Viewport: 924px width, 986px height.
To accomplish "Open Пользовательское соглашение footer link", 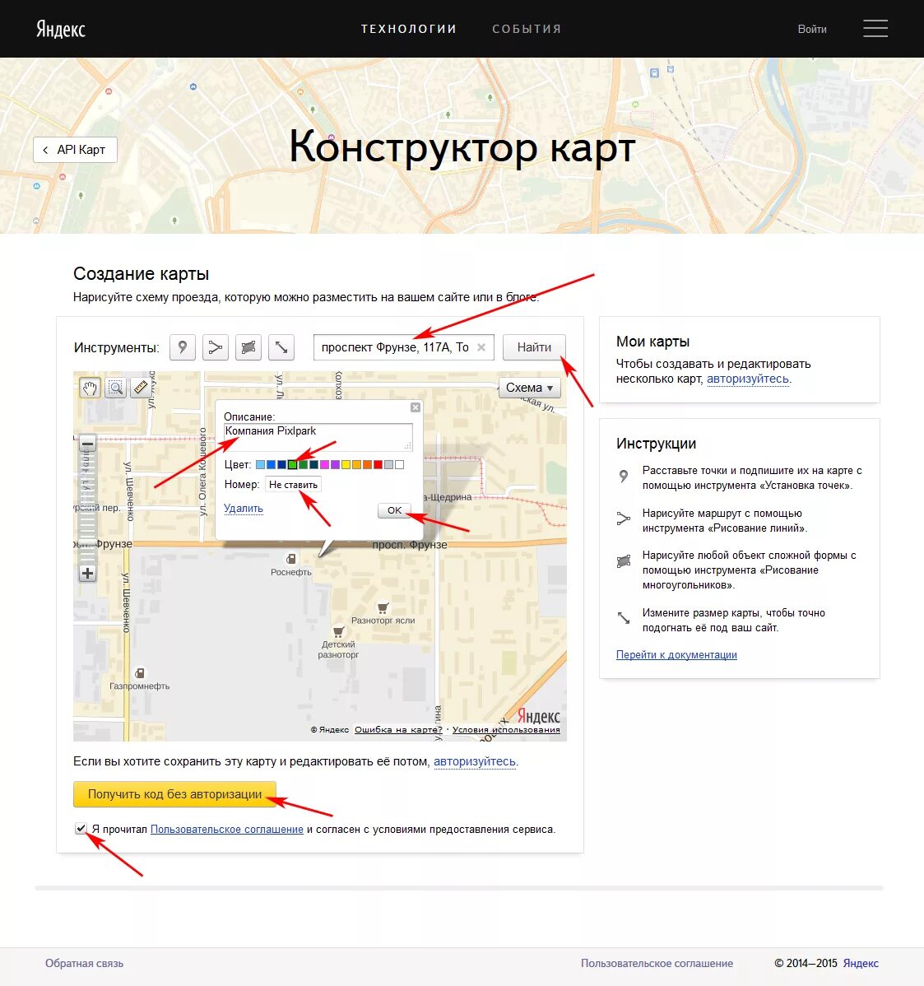I will (657, 963).
